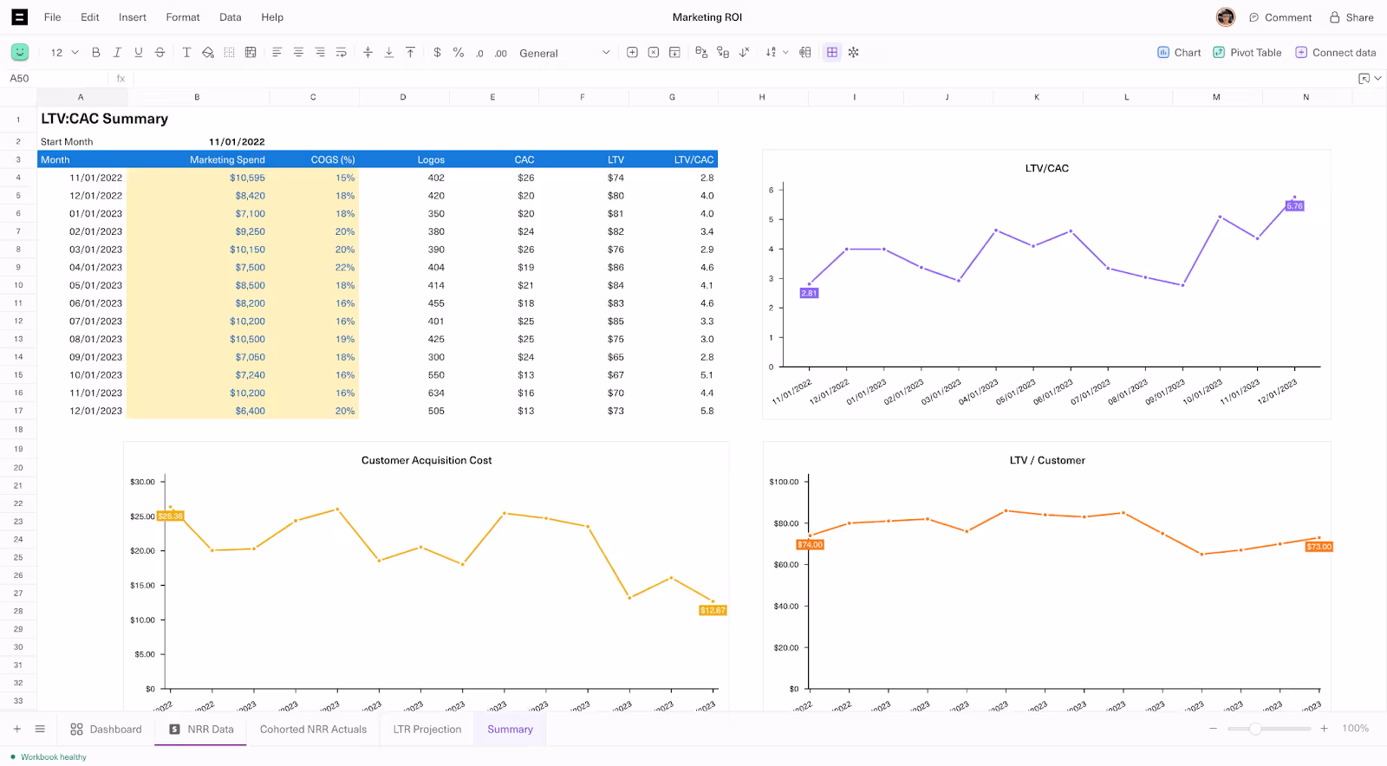Toggle bold formatting in the toolbar
This screenshot has height=766, width=1387.
point(96,53)
